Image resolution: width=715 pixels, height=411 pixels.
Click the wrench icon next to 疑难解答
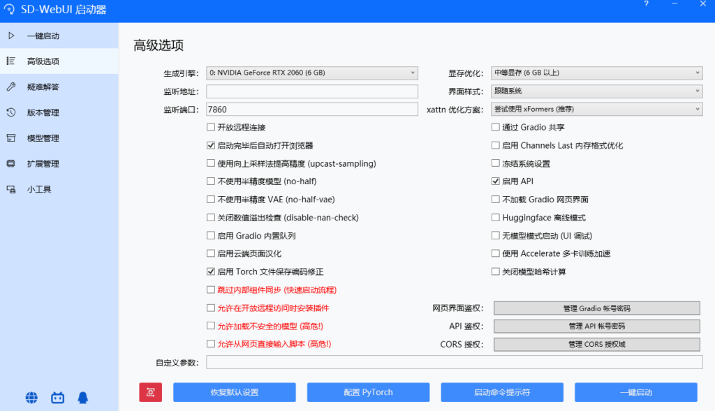point(12,87)
